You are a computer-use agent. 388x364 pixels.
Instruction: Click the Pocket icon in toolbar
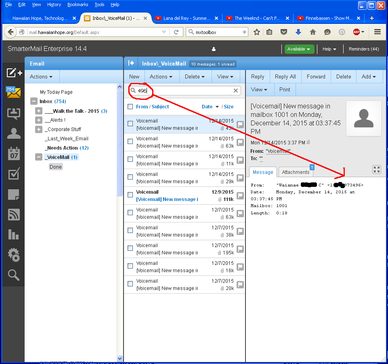[284, 32]
